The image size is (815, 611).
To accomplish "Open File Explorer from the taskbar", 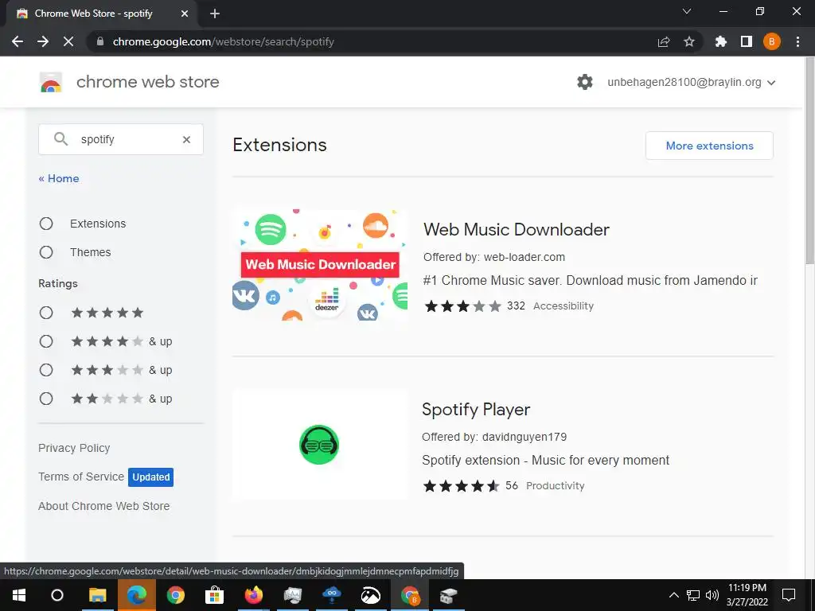I will pyautogui.click(x=97, y=595).
